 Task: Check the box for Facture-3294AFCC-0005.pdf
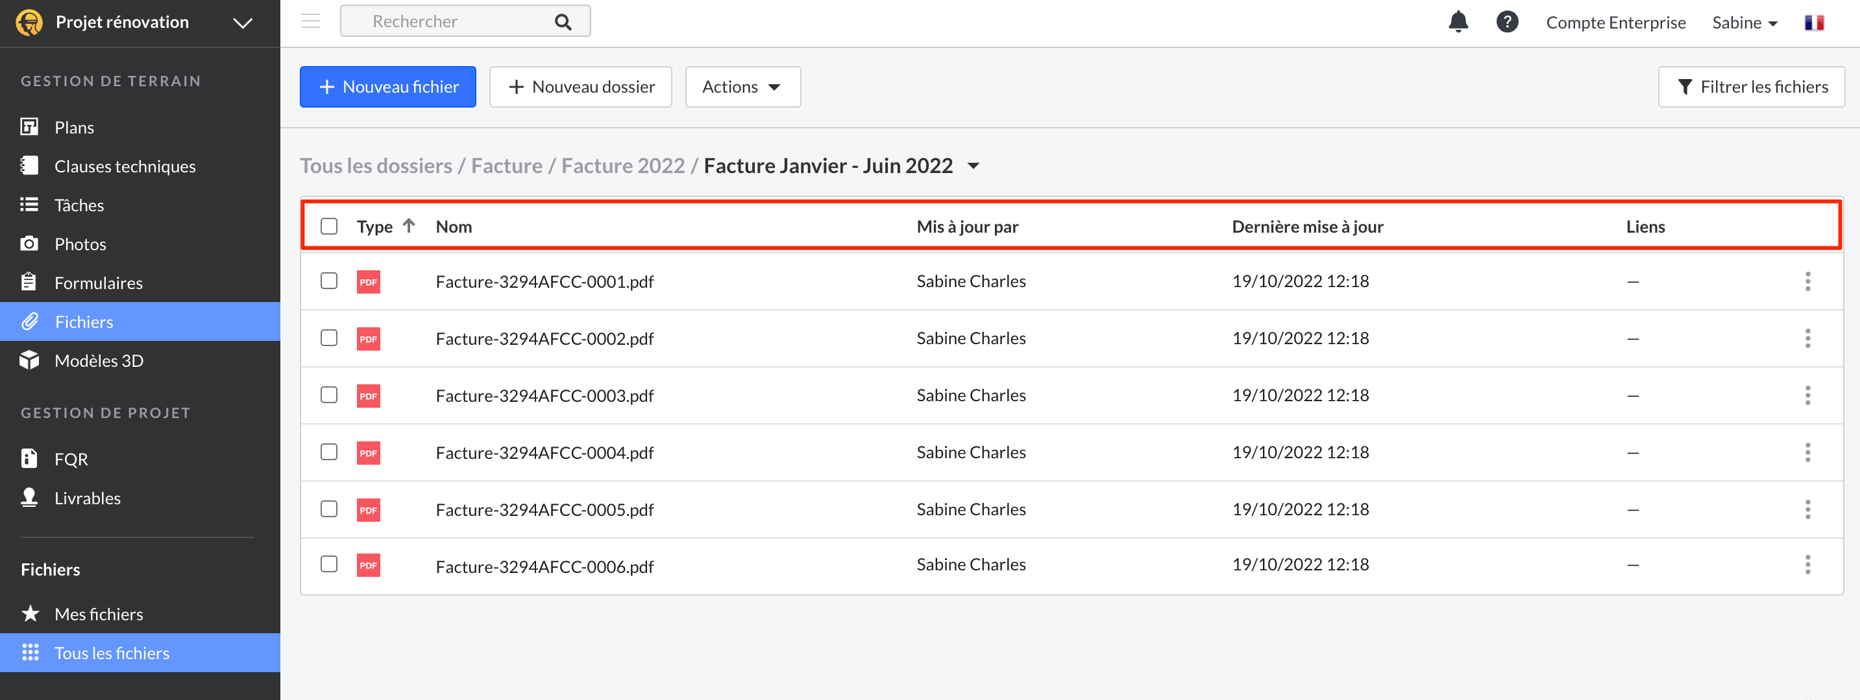point(328,508)
